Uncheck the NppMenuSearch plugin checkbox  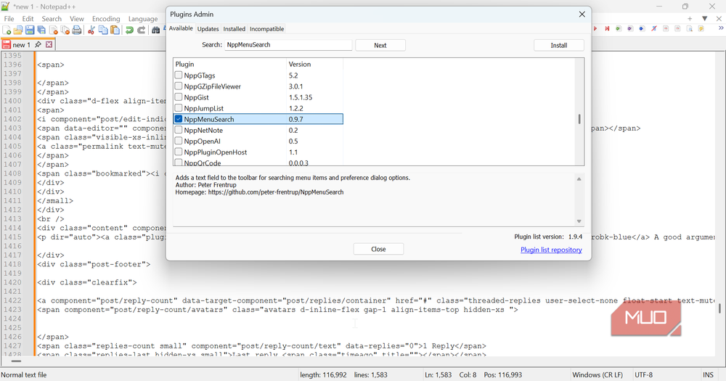click(x=179, y=119)
